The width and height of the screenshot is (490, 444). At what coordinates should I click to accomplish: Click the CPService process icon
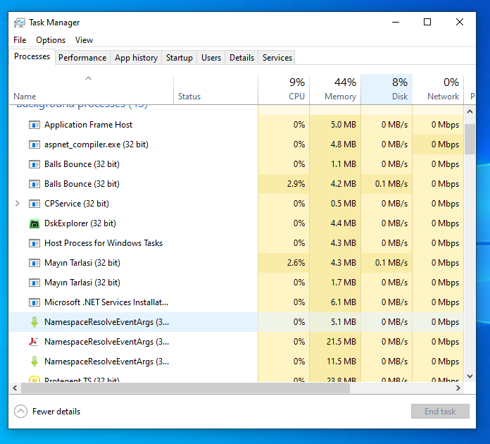34,204
